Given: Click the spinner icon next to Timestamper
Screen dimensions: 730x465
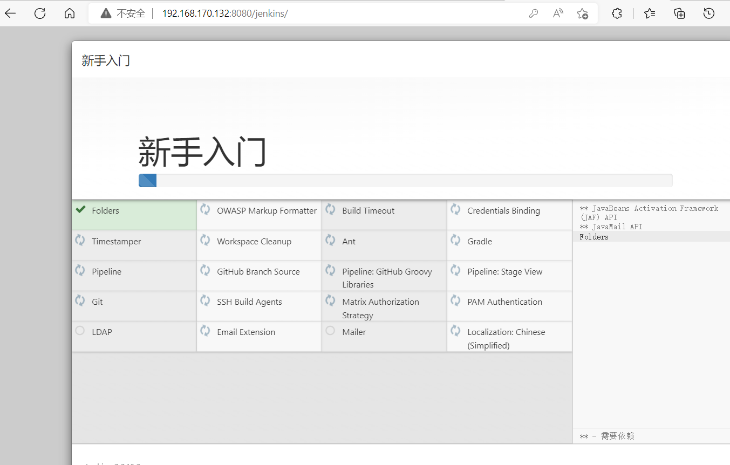Looking at the screenshot, I should 80,240.
